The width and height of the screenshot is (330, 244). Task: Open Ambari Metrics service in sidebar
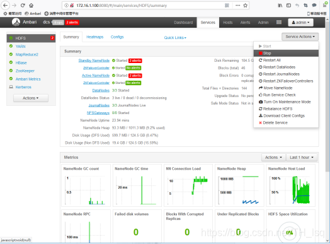point(28,79)
